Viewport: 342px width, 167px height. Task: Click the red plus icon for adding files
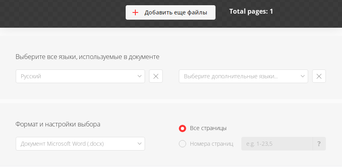(x=135, y=12)
